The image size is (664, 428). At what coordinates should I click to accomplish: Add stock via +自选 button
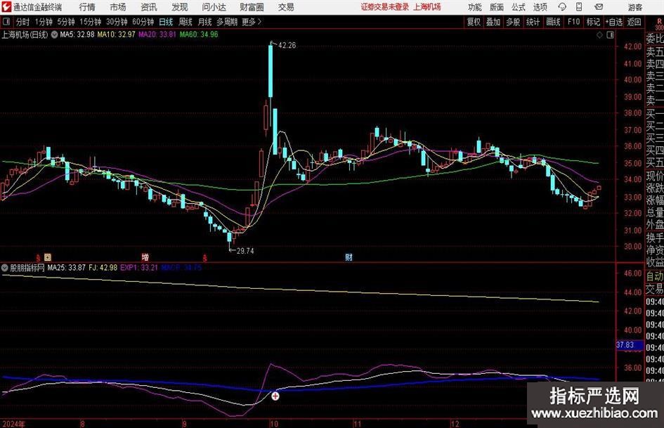pos(614,22)
